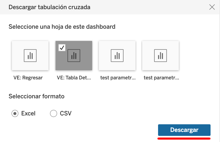
Task: Click the dialog title Descargar tabulación cruzada
Action: (x=49, y=7)
